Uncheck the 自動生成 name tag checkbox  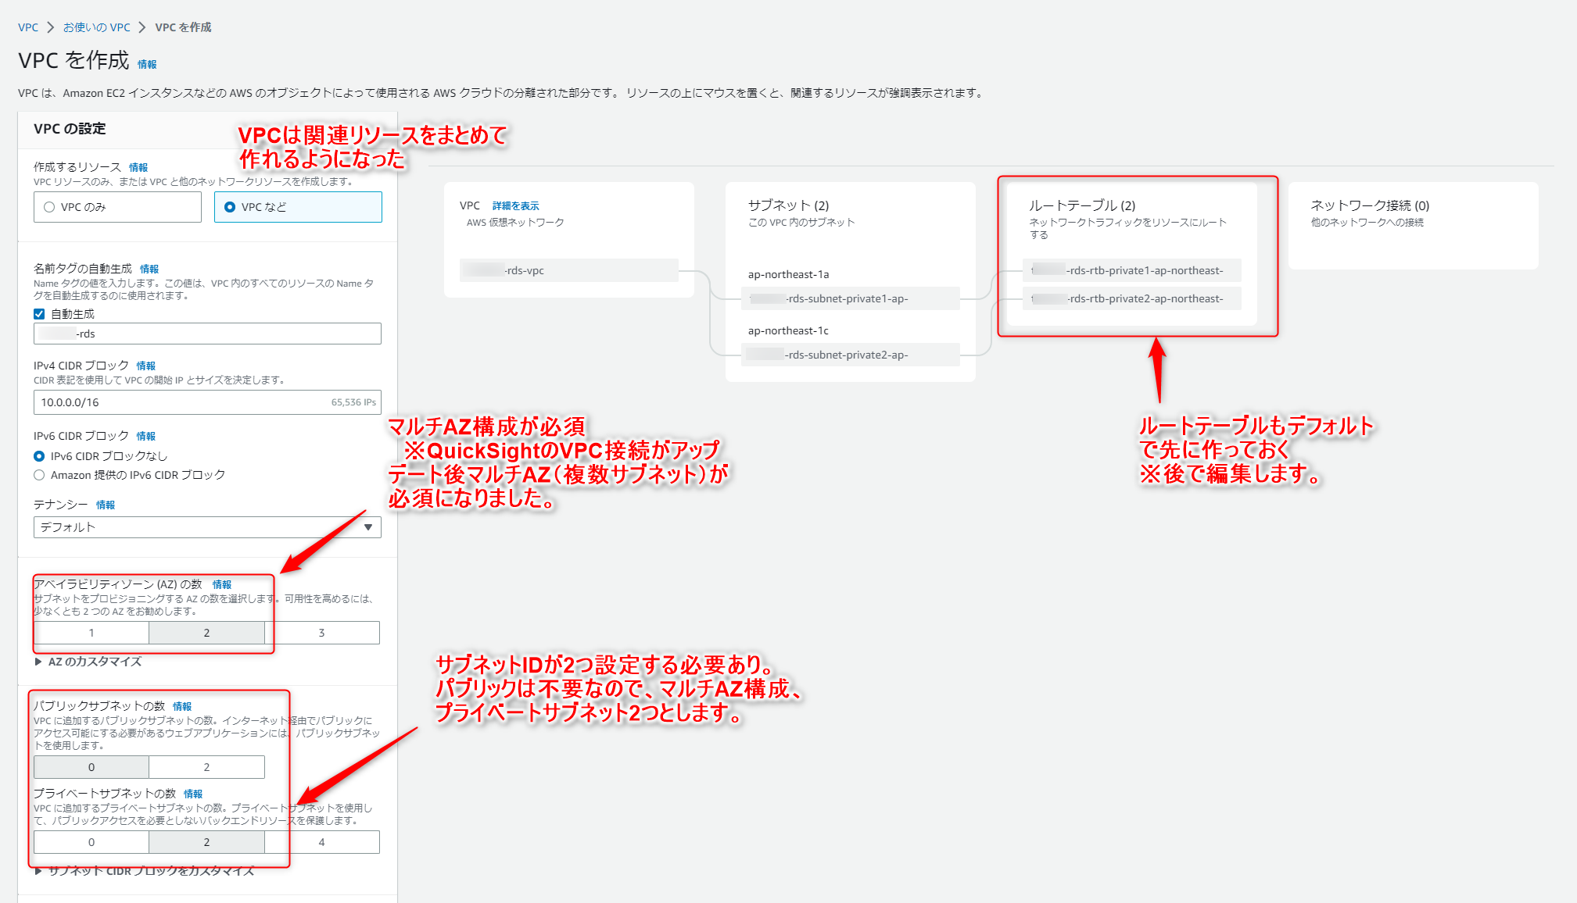39,313
